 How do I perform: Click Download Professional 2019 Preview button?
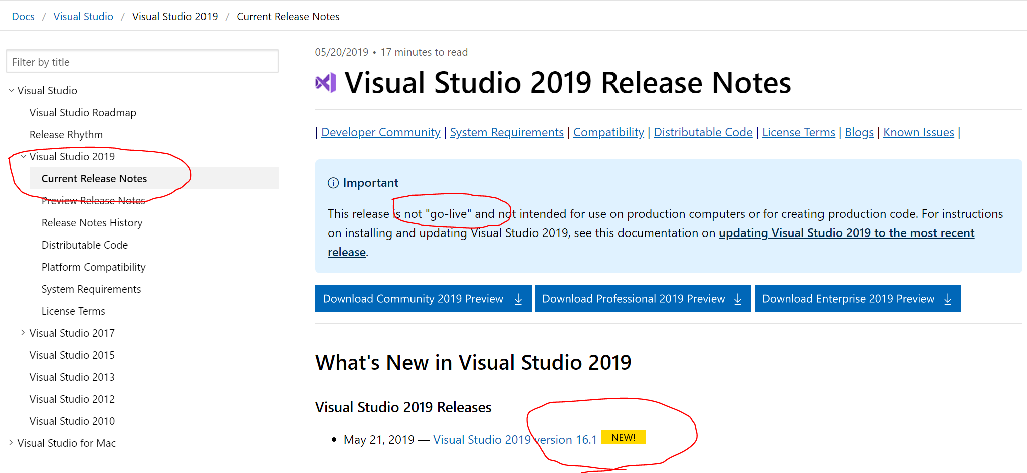coord(643,299)
